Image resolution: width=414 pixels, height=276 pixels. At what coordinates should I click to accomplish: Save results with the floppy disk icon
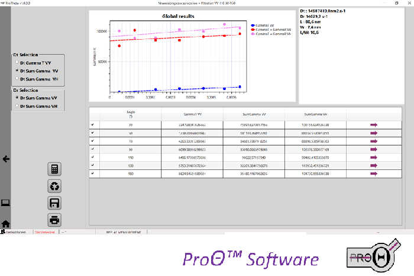tap(54, 203)
